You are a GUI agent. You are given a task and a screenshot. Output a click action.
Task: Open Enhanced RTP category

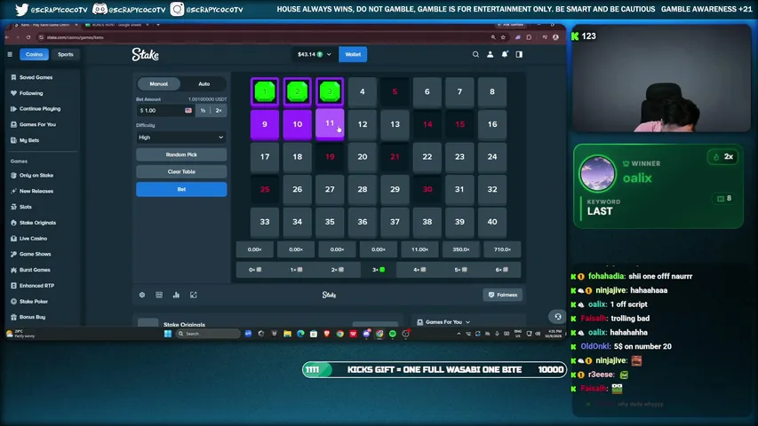pos(36,286)
